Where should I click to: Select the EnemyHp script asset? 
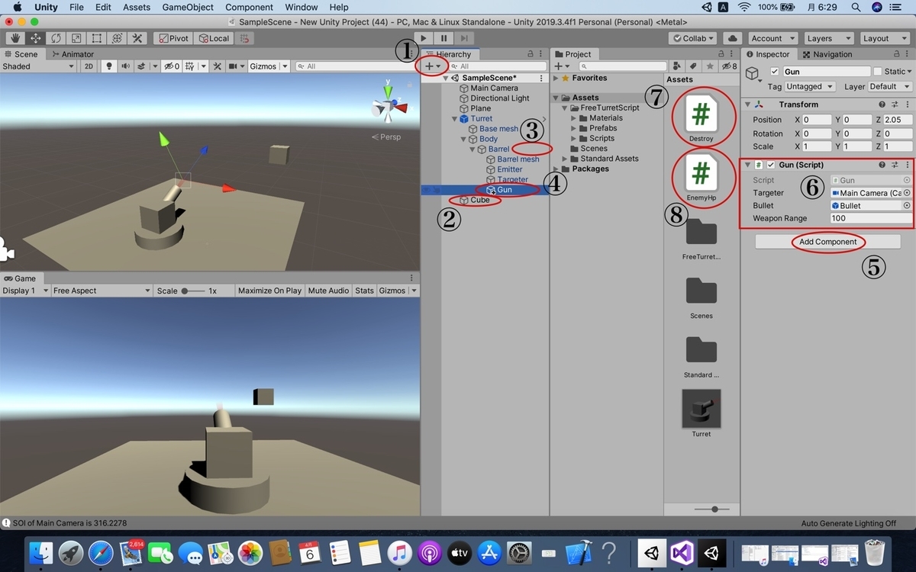coord(701,175)
